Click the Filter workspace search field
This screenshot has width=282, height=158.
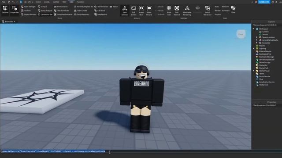point(267,25)
